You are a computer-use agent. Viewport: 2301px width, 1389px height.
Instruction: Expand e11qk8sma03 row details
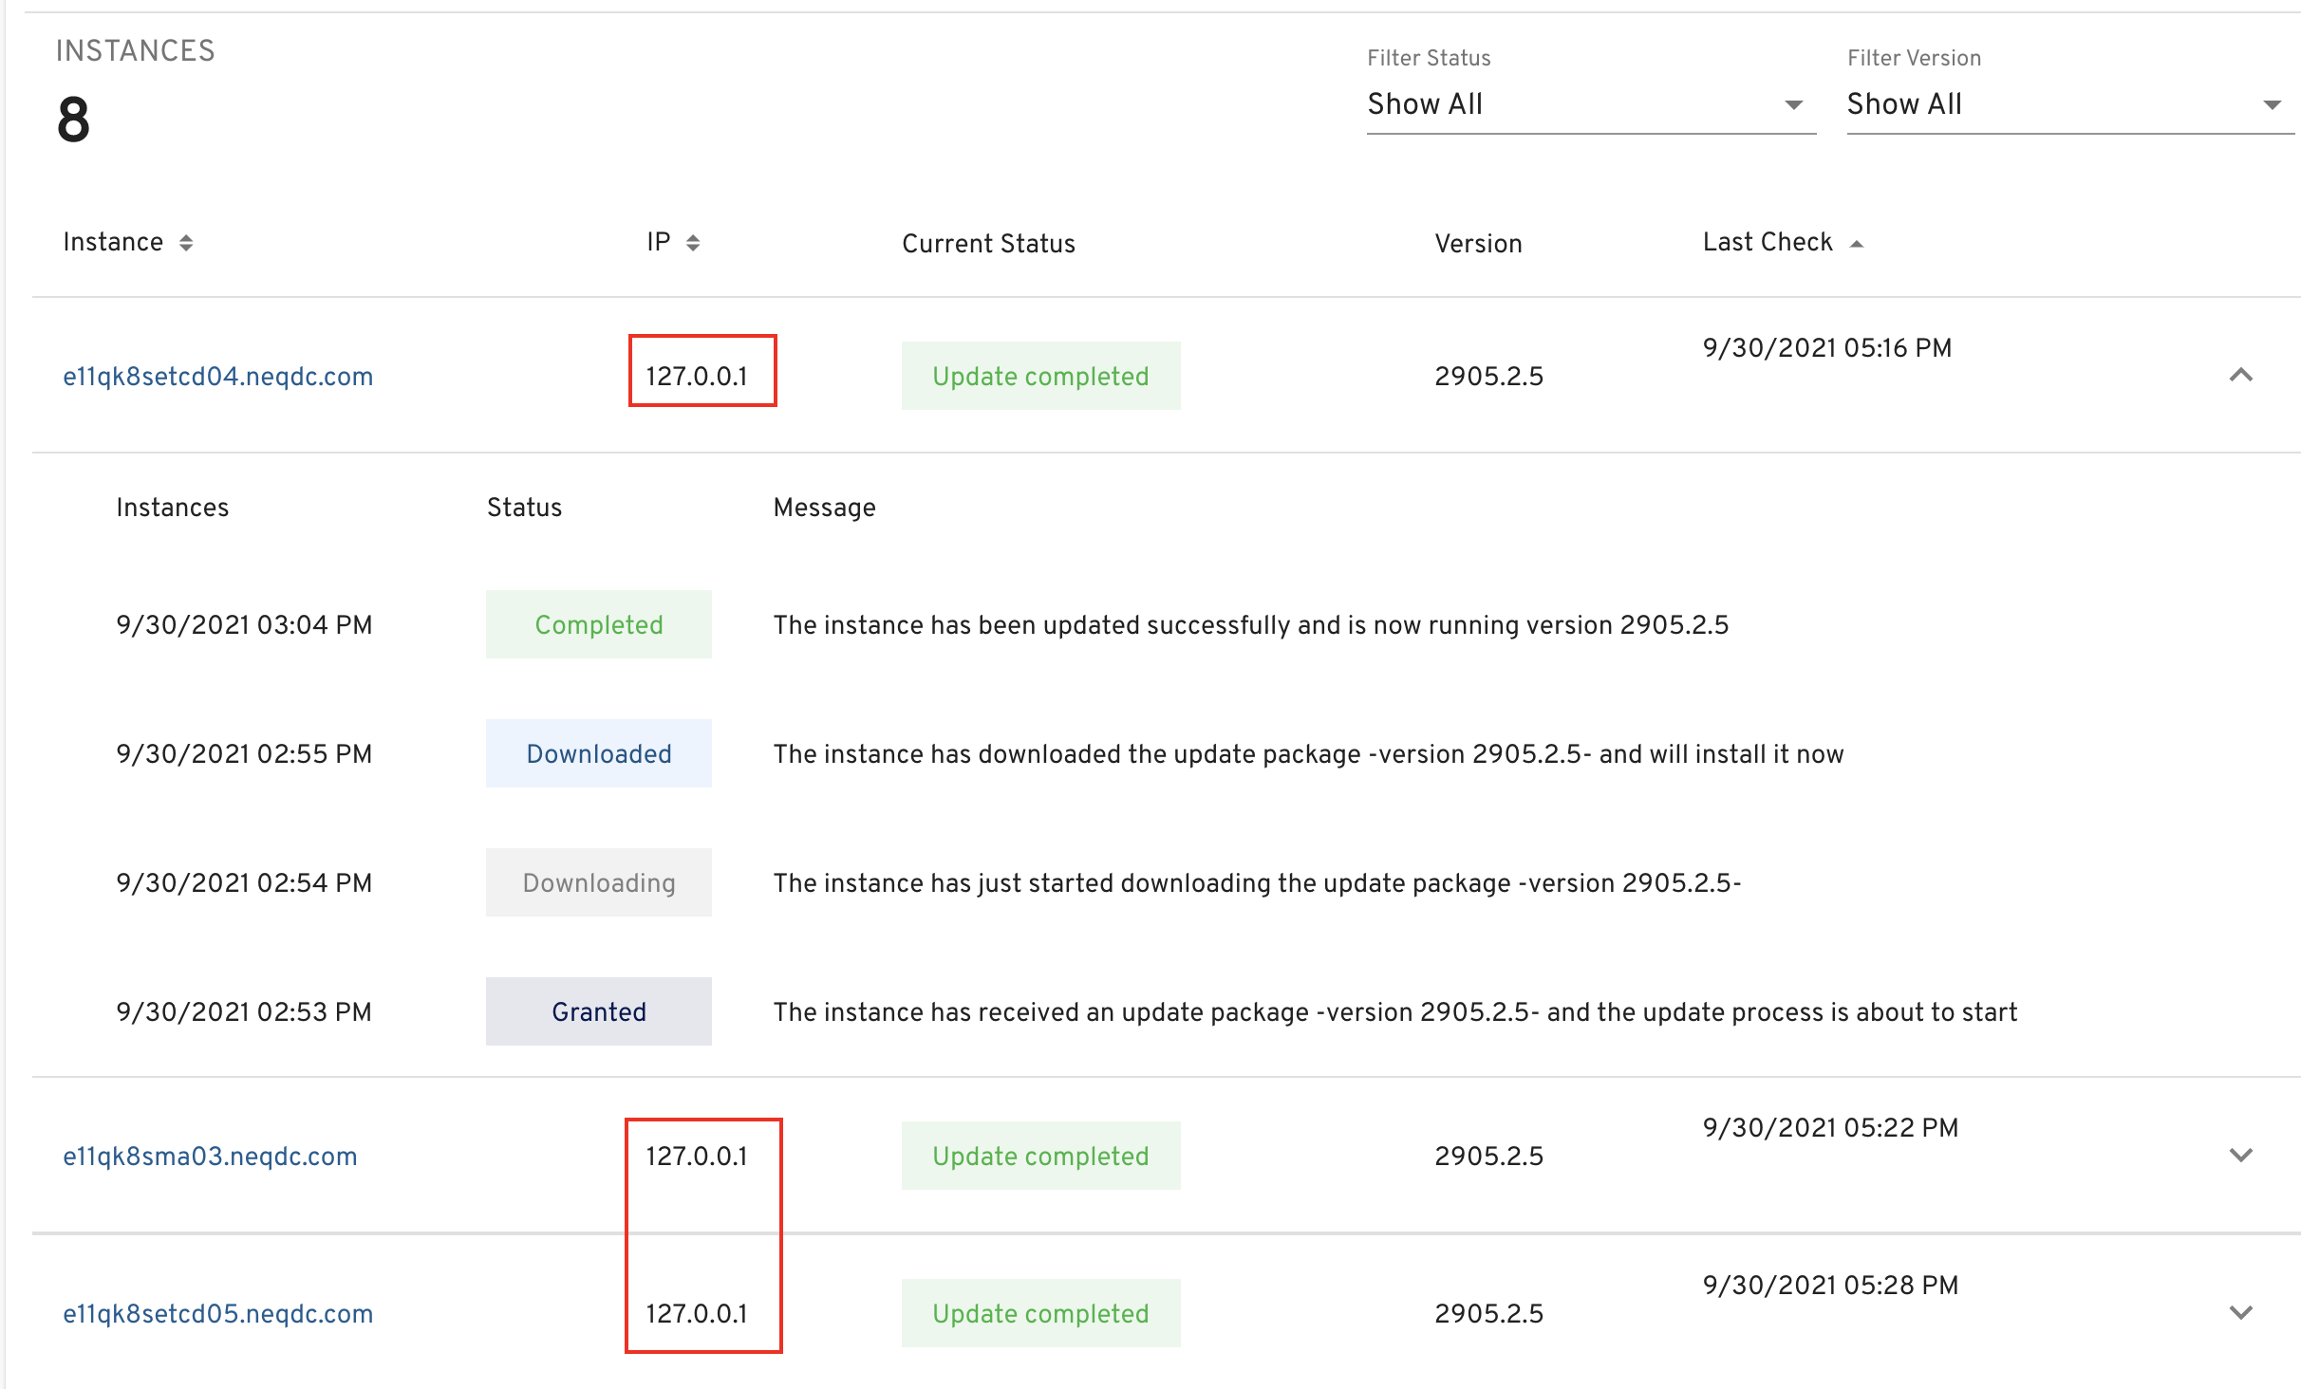2240,1155
